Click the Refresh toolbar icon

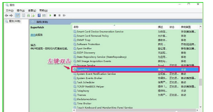28,15
